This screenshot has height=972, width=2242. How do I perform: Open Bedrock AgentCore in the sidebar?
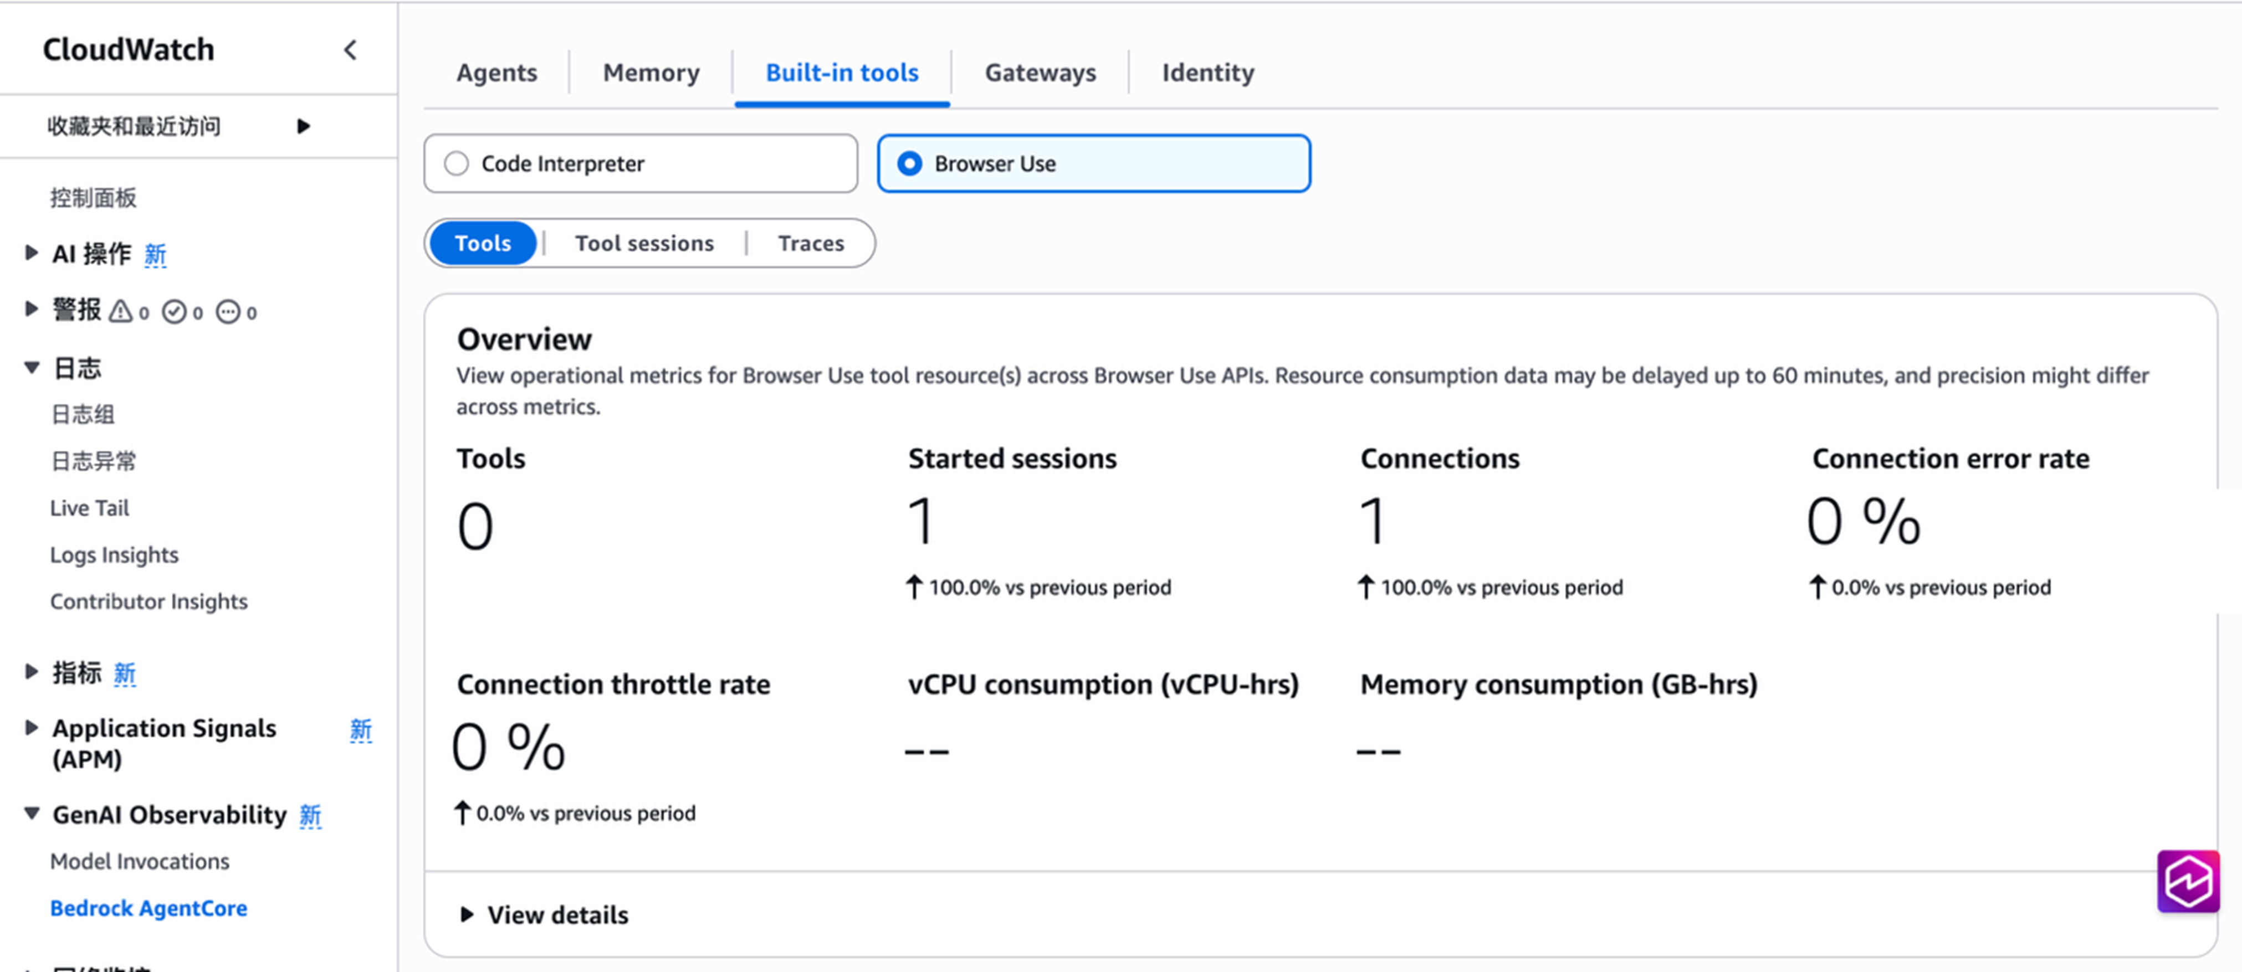(149, 908)
